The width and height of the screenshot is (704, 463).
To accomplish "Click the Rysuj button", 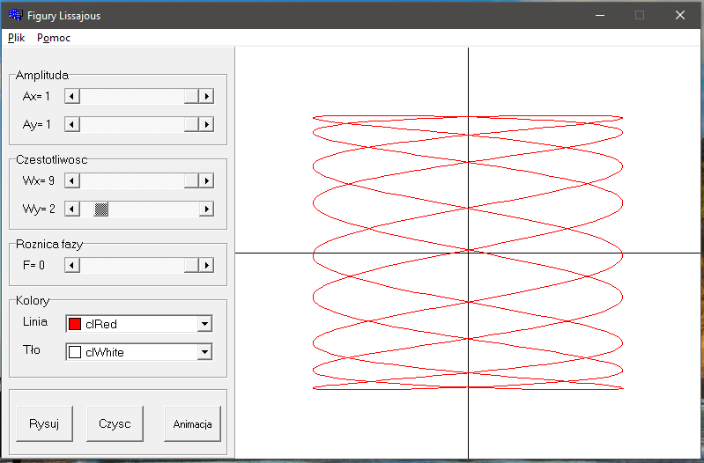I will (x=44, y=424).
